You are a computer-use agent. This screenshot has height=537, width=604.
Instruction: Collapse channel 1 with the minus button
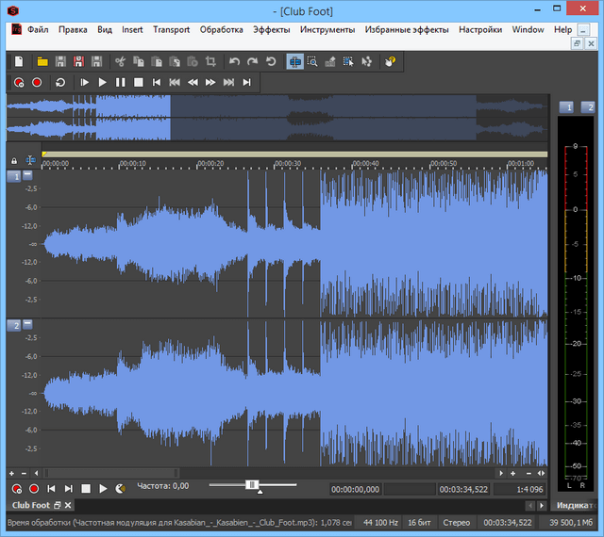27,175
